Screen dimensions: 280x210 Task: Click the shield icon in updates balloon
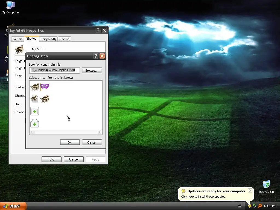pos(183,191)
